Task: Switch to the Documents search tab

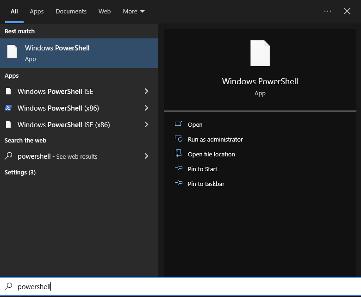Action: [x=71, y=11]
